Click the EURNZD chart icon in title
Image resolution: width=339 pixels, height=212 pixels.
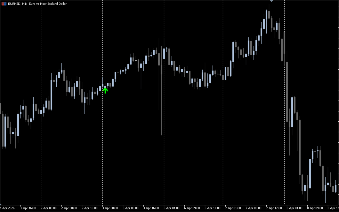(4, 4)
